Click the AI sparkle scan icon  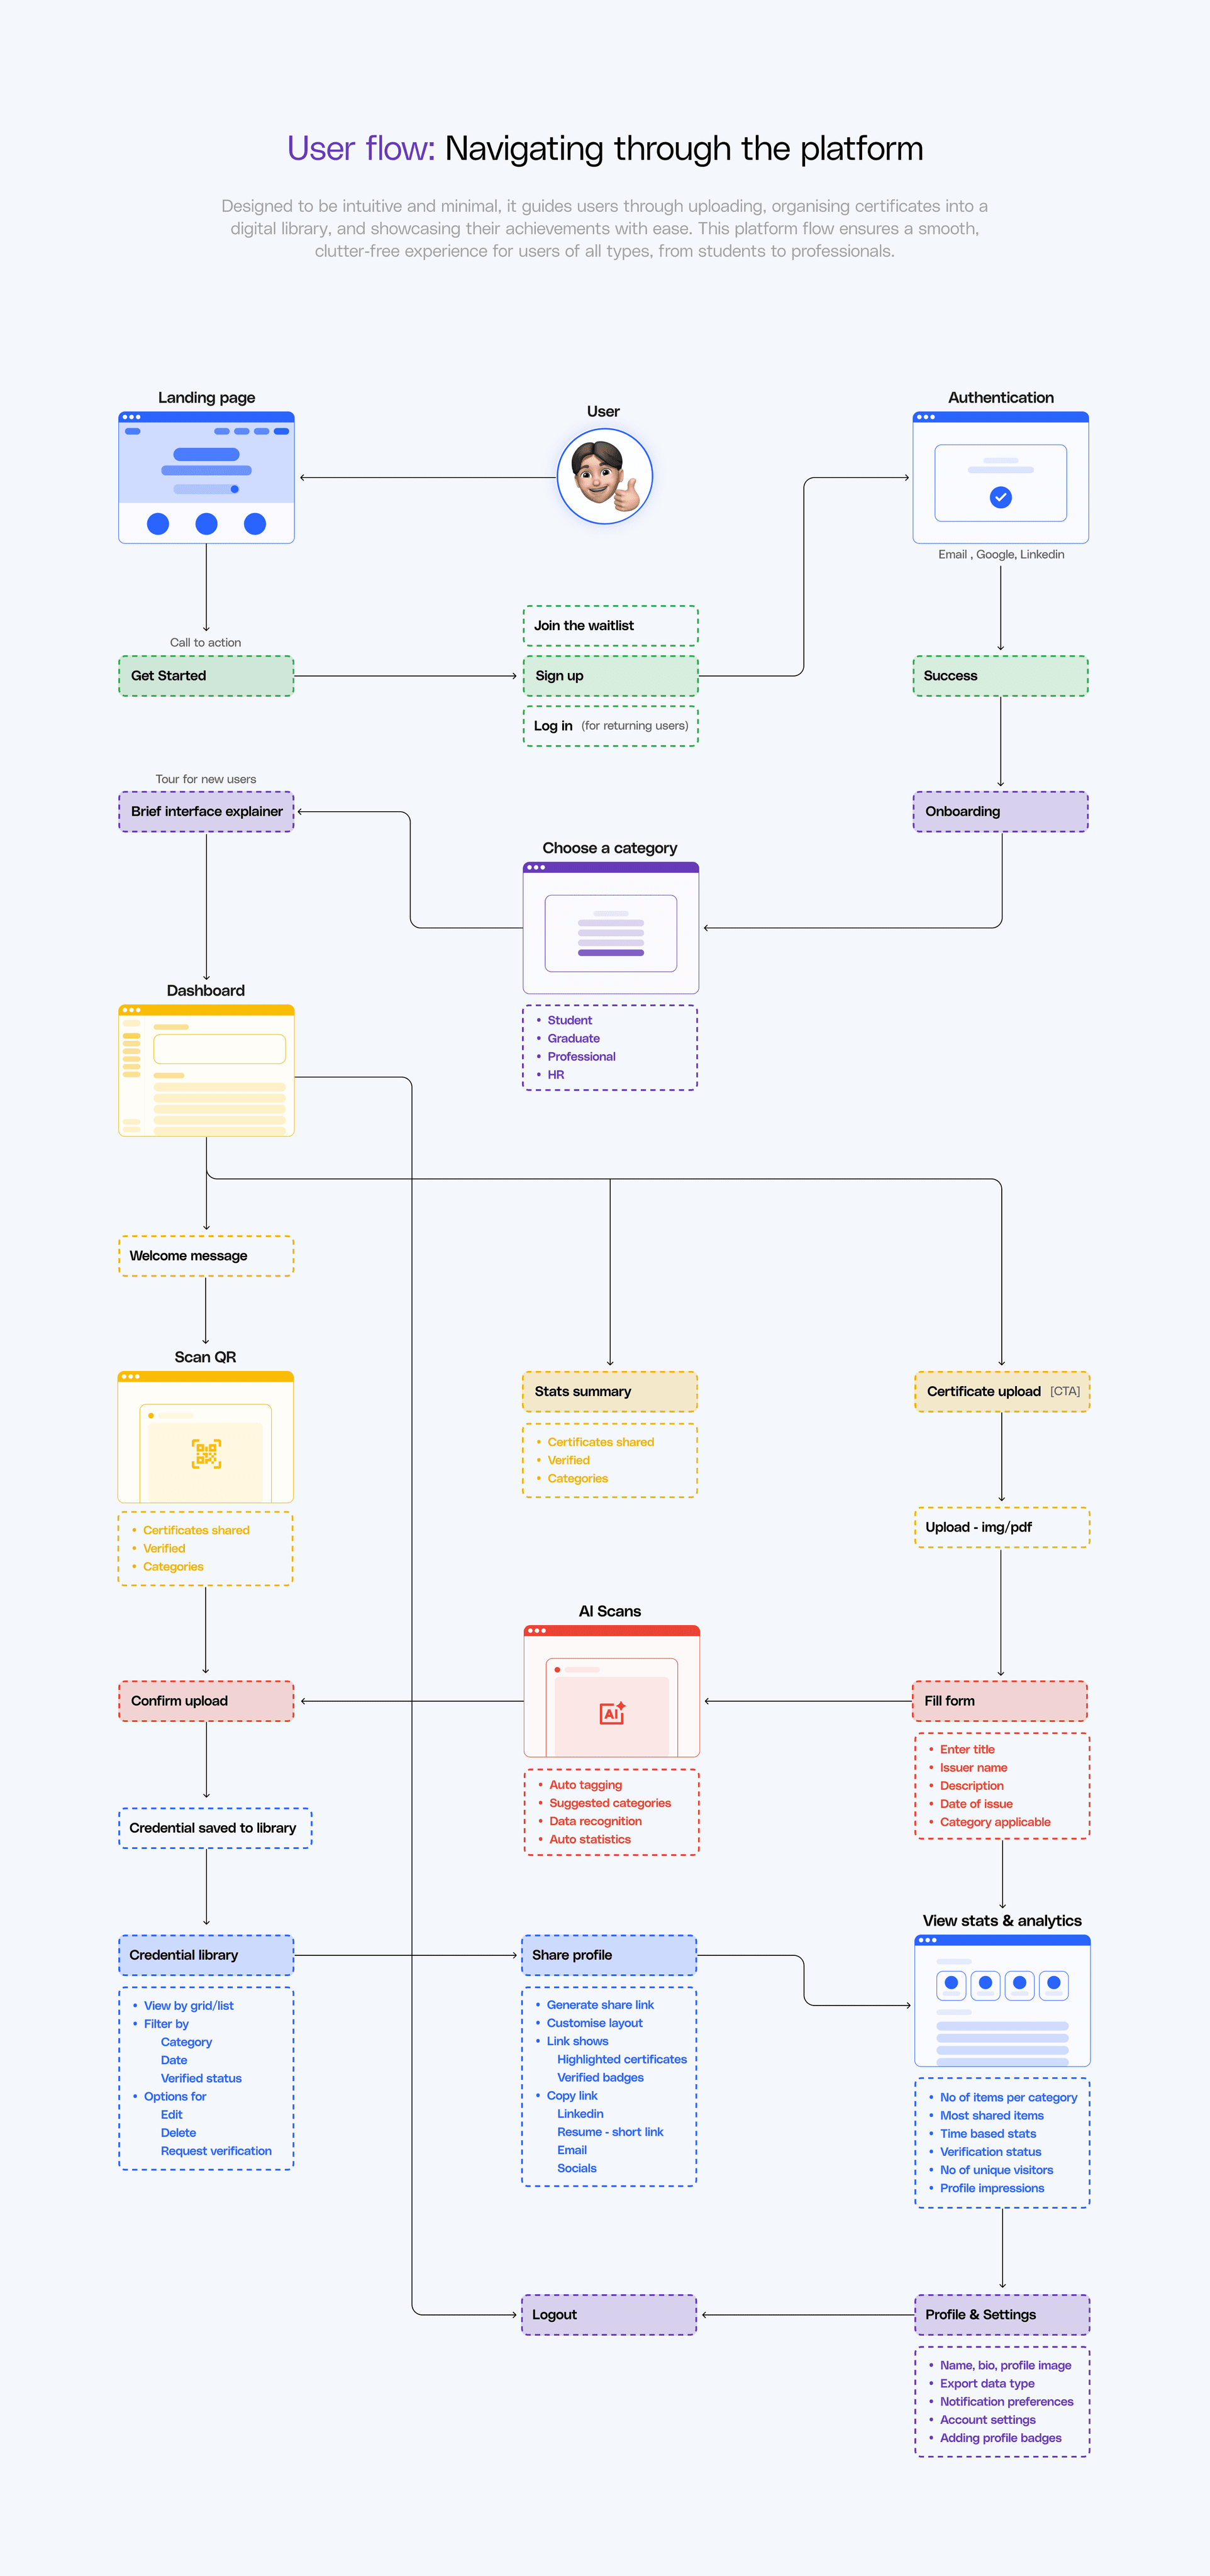[612, 1713]
